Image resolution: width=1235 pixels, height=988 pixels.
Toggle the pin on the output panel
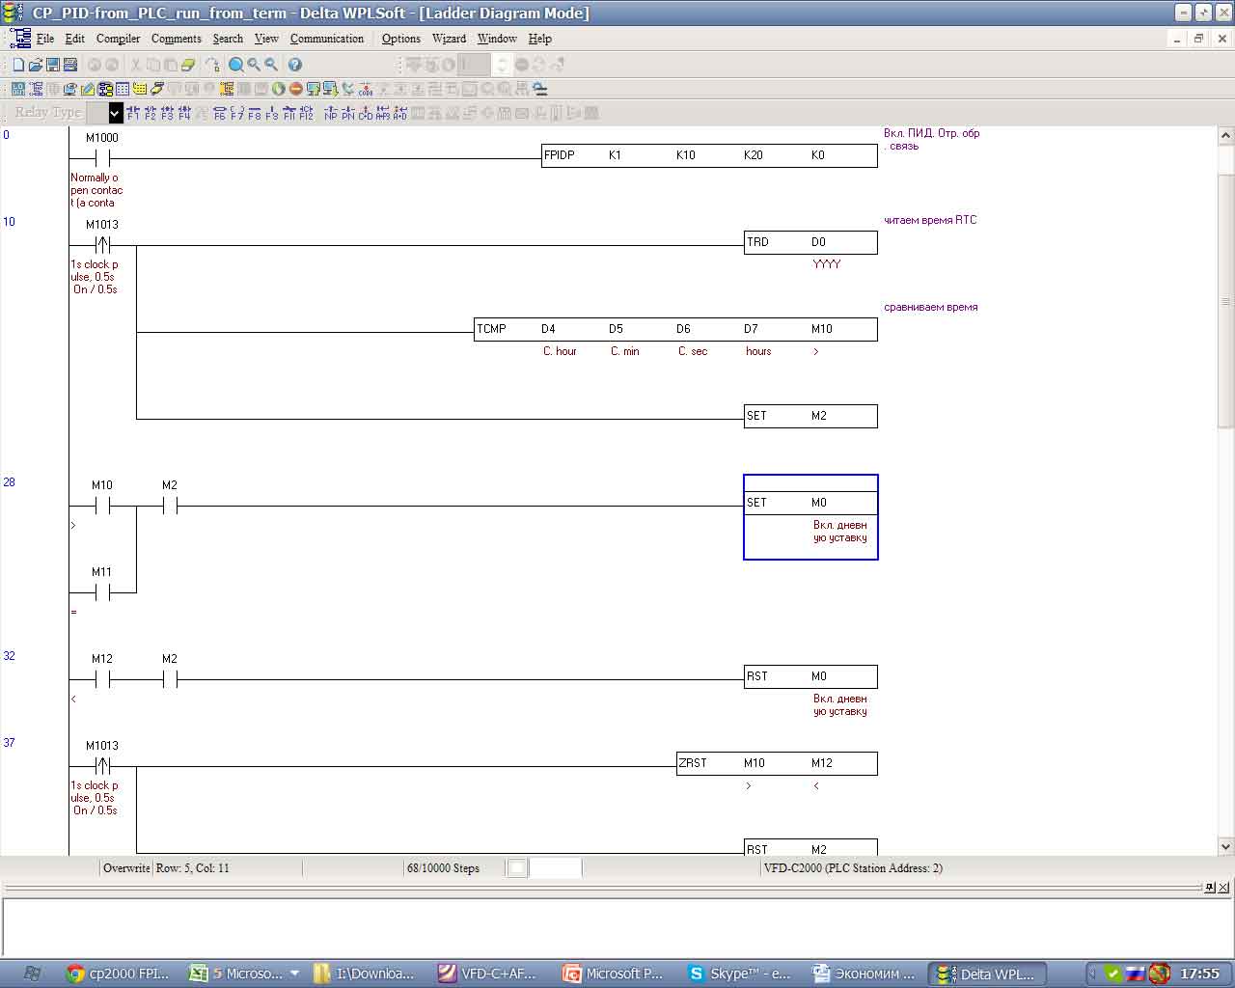[1210, 888]
